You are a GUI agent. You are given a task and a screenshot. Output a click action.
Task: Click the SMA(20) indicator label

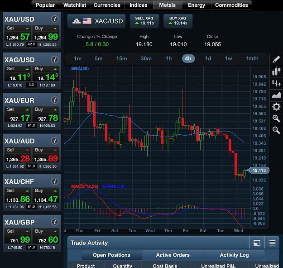tap(80, 68)
